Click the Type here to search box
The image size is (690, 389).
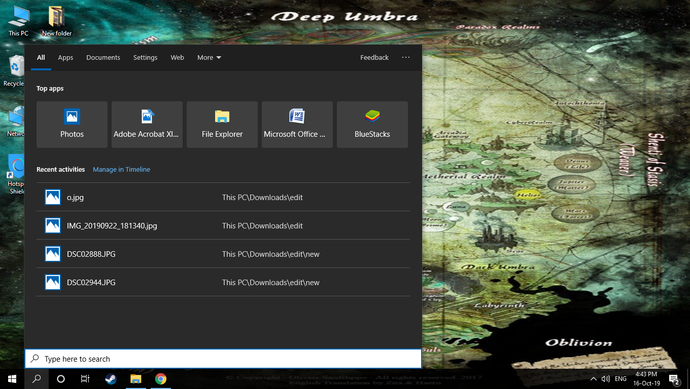click(223, 359)
